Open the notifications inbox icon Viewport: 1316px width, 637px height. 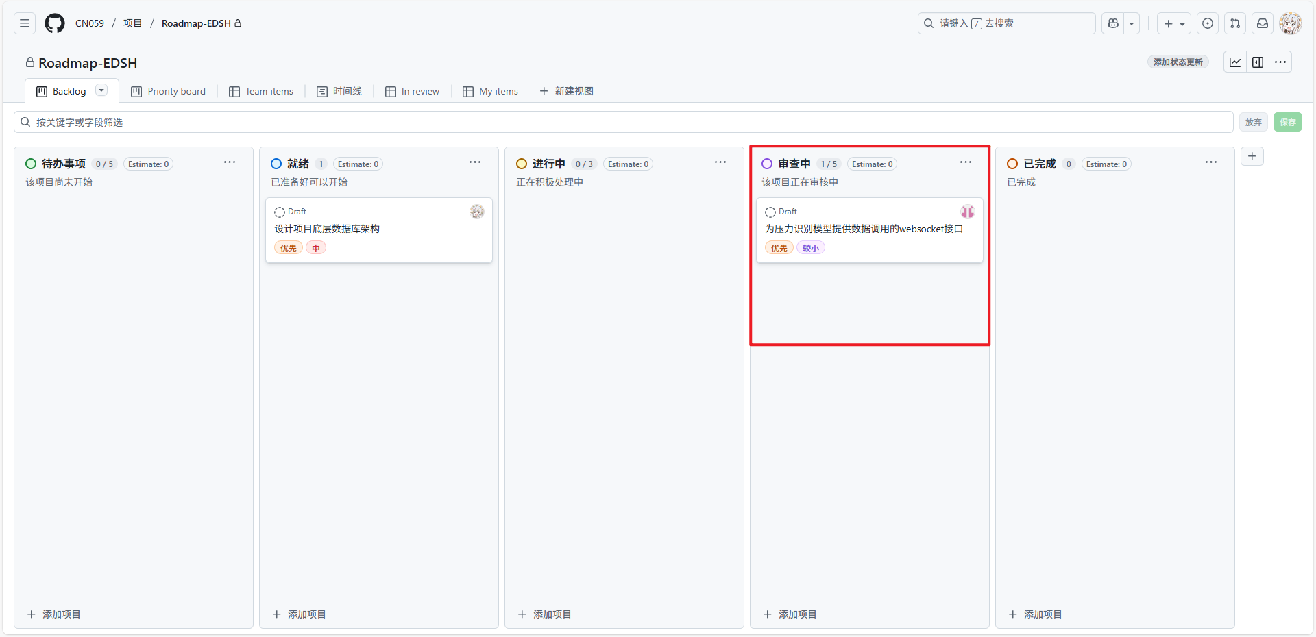click(1263, 23)
